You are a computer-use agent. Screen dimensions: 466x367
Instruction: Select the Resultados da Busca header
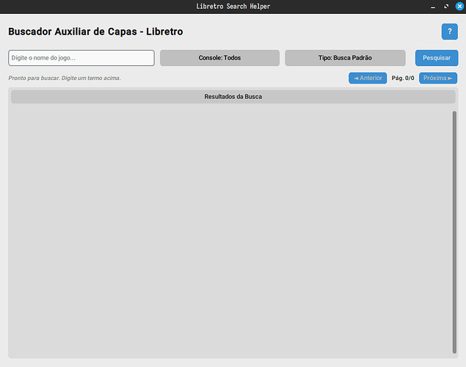point(233,97)
